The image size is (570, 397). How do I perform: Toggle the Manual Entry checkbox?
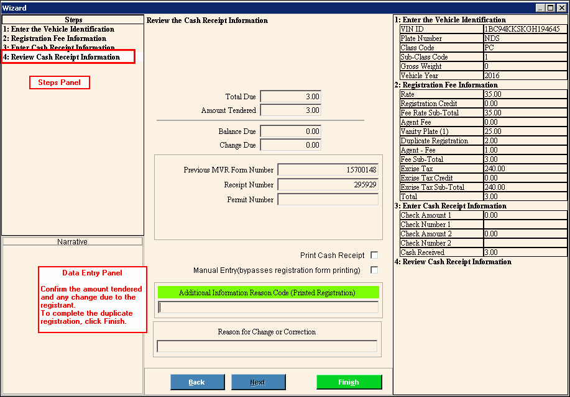coord(374,270)
